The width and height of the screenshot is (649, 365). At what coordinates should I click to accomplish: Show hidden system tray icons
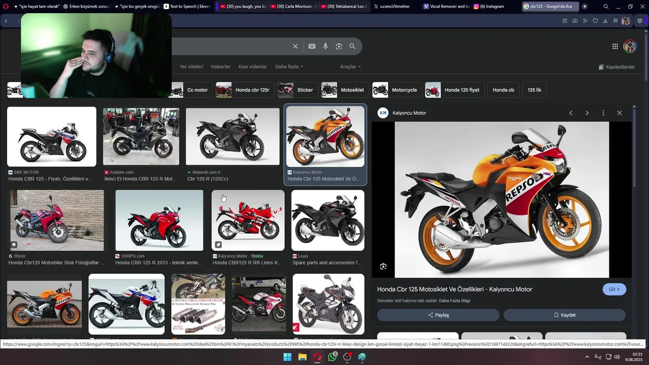pyautogui.click(x=587, y=357)
